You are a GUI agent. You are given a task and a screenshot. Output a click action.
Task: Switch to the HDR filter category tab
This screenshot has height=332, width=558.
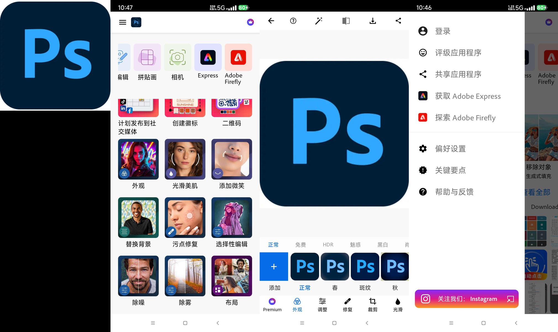coord(328,245)
